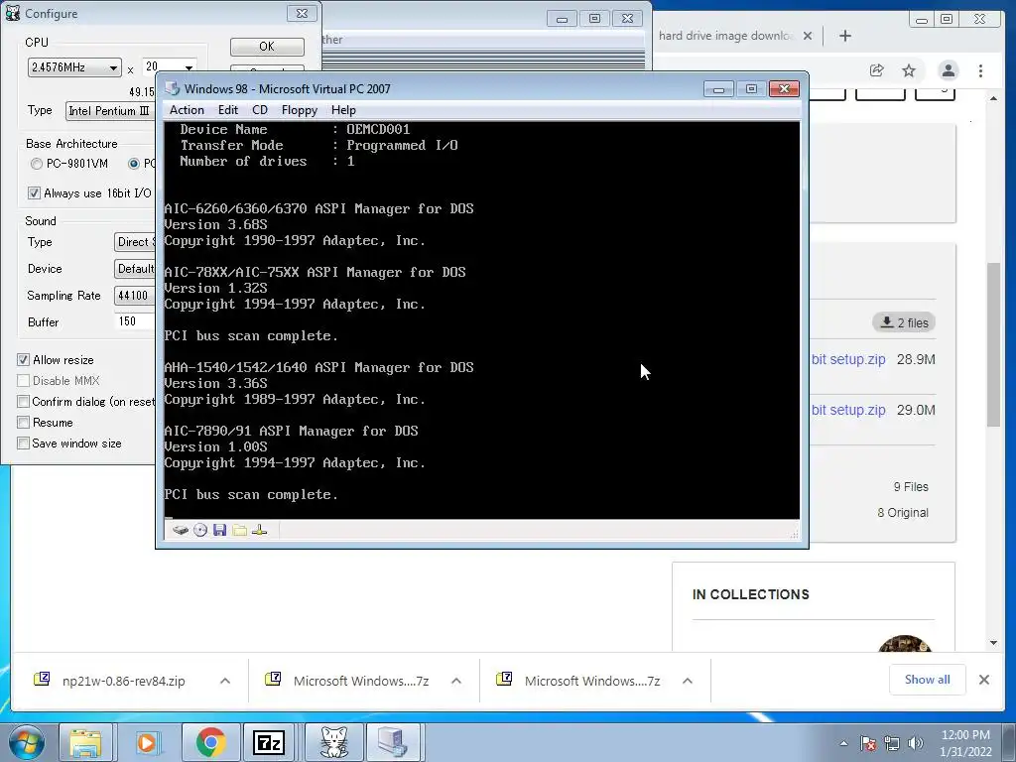
Task: Open the Chrome three-dot menu
Action: [981, 70]
